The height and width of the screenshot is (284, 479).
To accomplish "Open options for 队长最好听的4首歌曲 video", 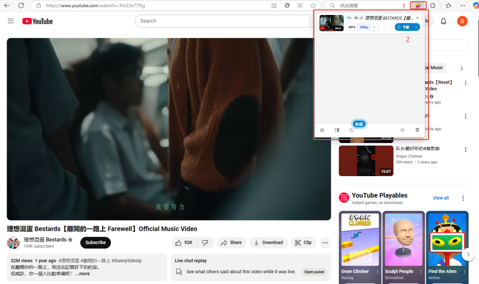I will tap(465, 149).
